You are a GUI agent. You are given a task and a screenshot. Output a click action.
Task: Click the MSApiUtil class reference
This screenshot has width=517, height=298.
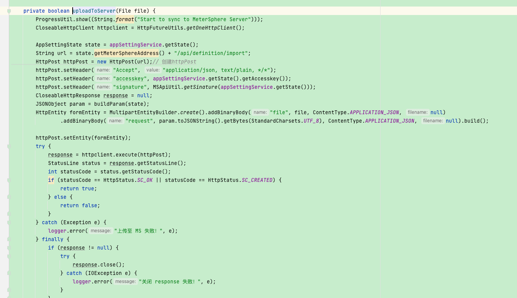point(167,87)
